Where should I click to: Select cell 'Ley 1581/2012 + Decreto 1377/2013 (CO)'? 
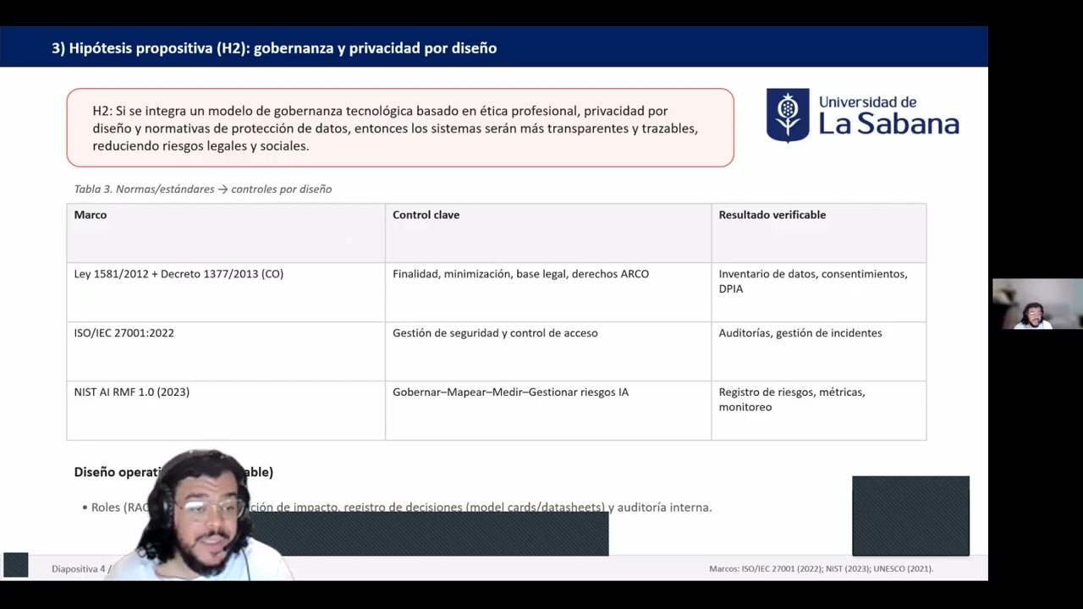pyautogui.click(x=226, y=293)
